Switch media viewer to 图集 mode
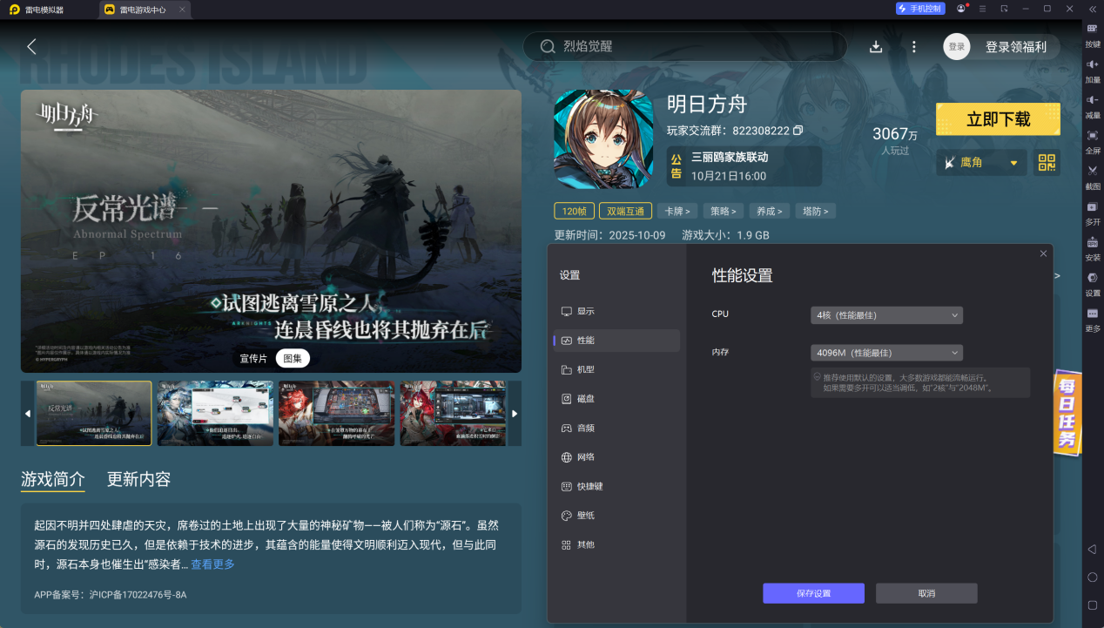This screenshot has width=1104, height=628. click(293, 358)
